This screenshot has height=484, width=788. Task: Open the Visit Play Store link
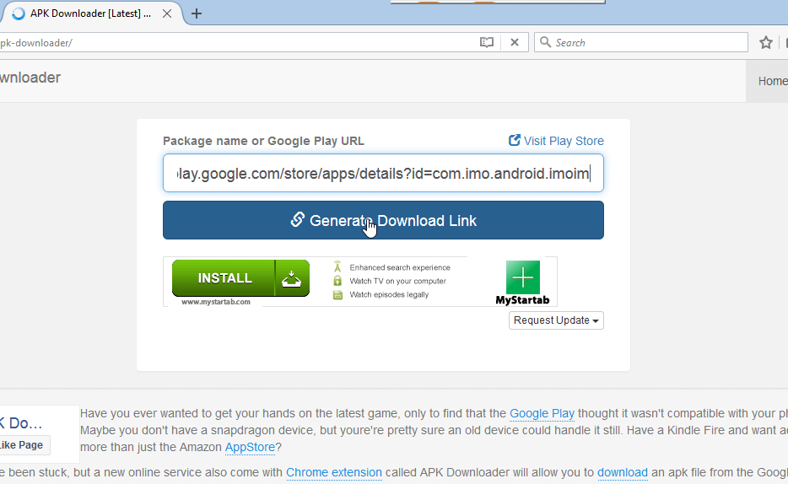(563, 141)
